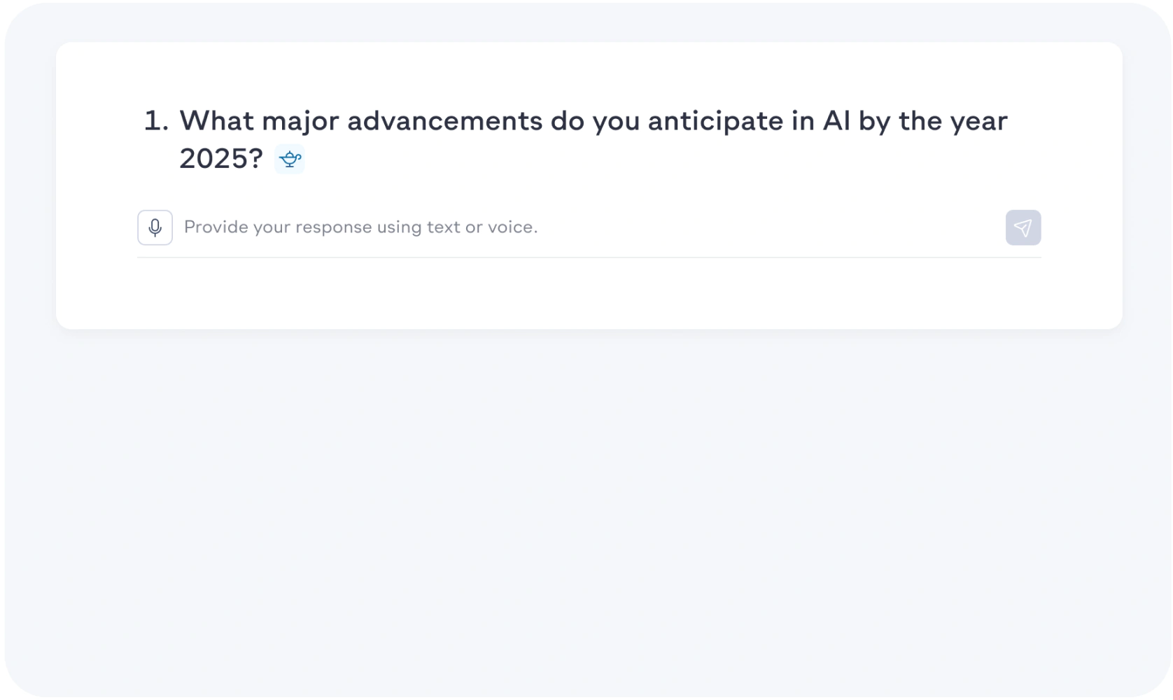1173x700 pixels.
Task: Click the greyed-out send arrow button
Action: coord(1023,227)
